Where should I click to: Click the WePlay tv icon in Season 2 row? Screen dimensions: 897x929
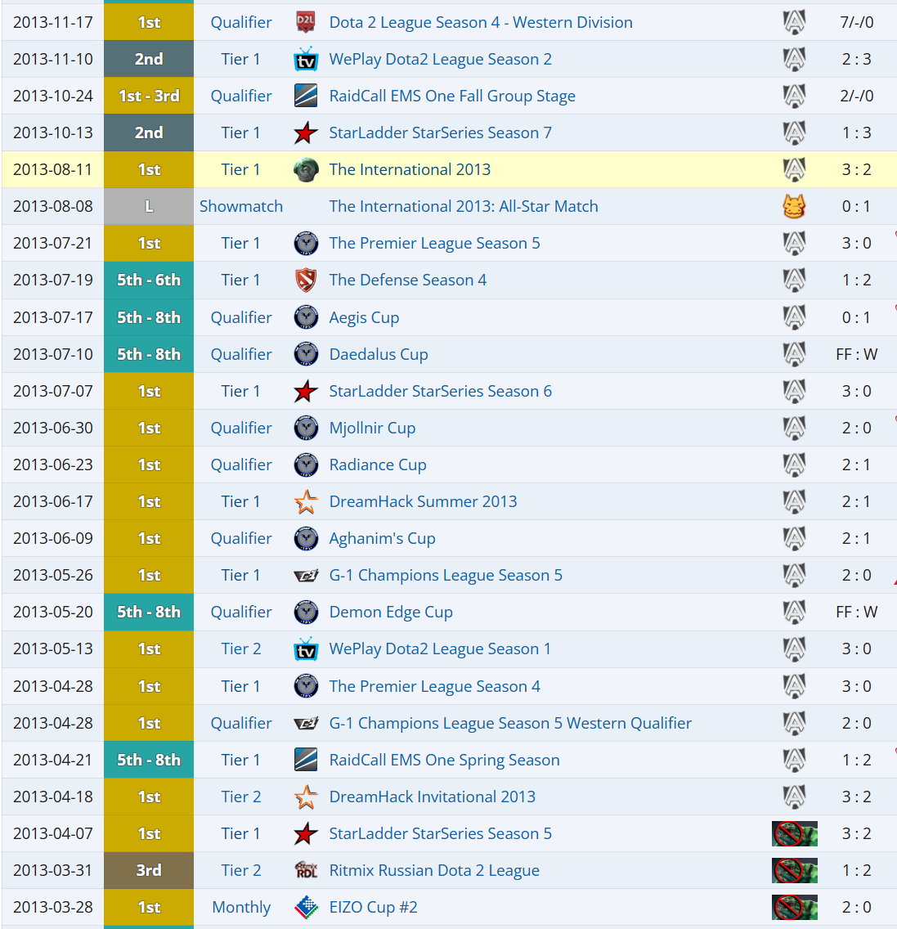click(306, 59)
